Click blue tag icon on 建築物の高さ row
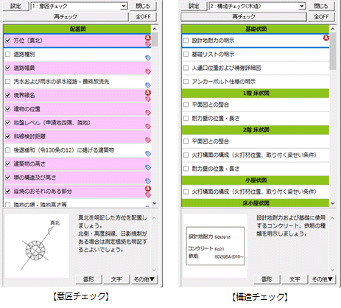This screenshot has height=308, width=341. coord(148,167)
